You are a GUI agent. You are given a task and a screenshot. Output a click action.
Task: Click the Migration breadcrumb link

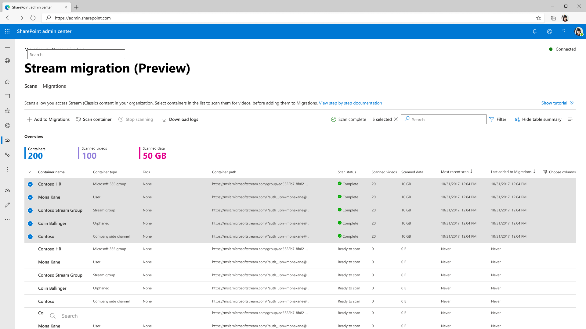[33, 49]
